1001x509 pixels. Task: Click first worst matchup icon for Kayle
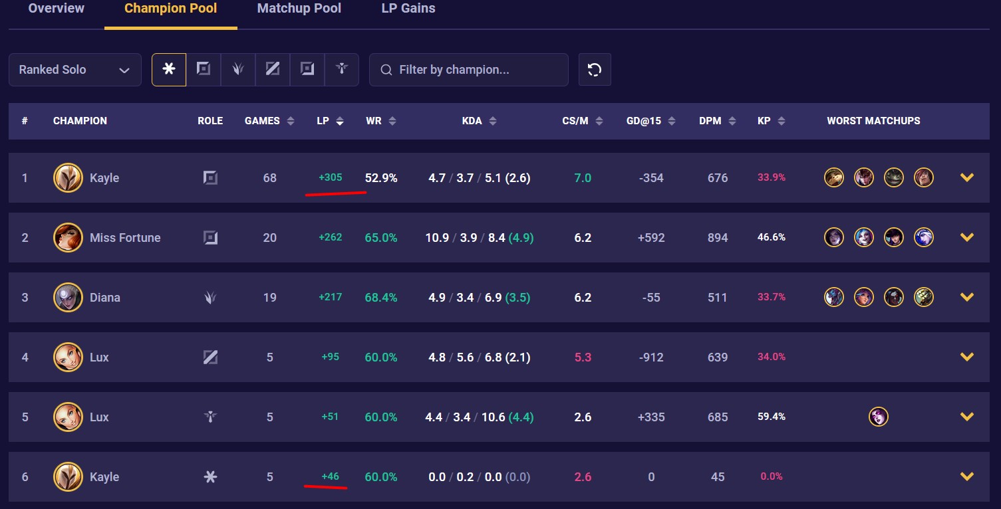click(x=834, y=177)
